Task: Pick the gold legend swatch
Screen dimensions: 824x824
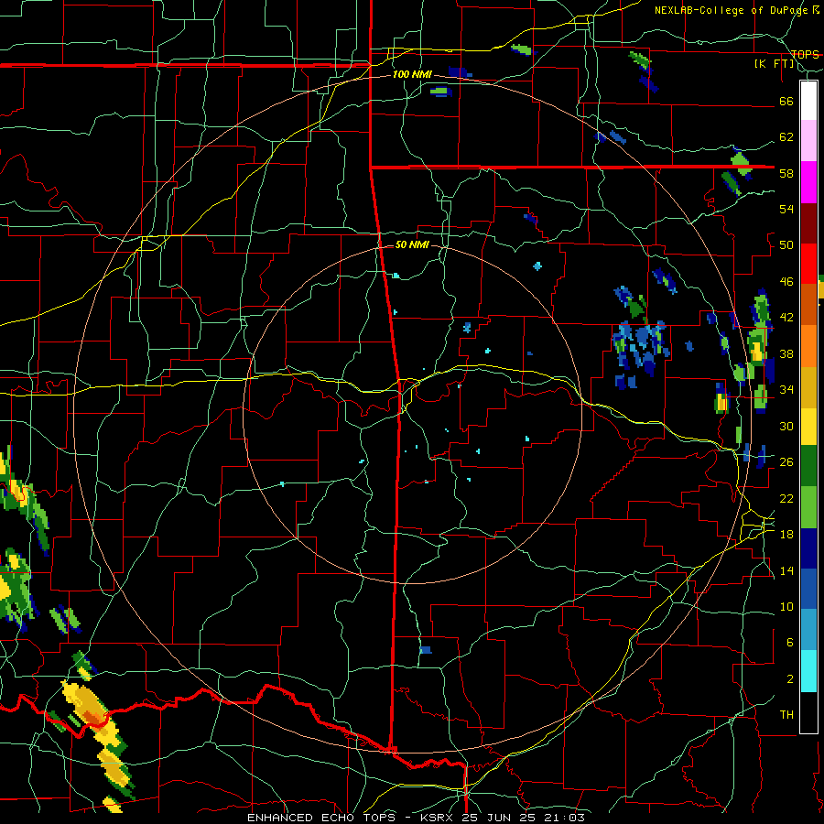Action: [808, 387]
